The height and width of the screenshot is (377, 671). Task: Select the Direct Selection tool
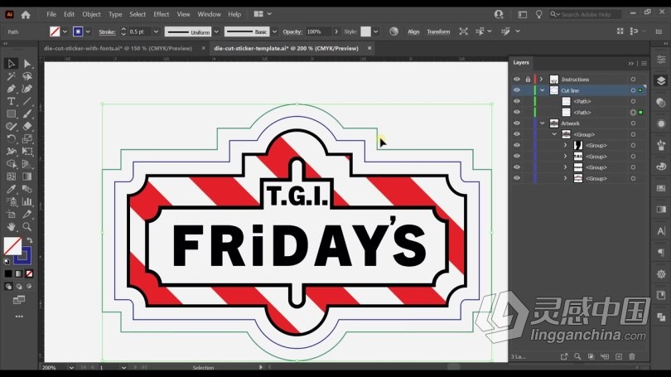[27, 64]
